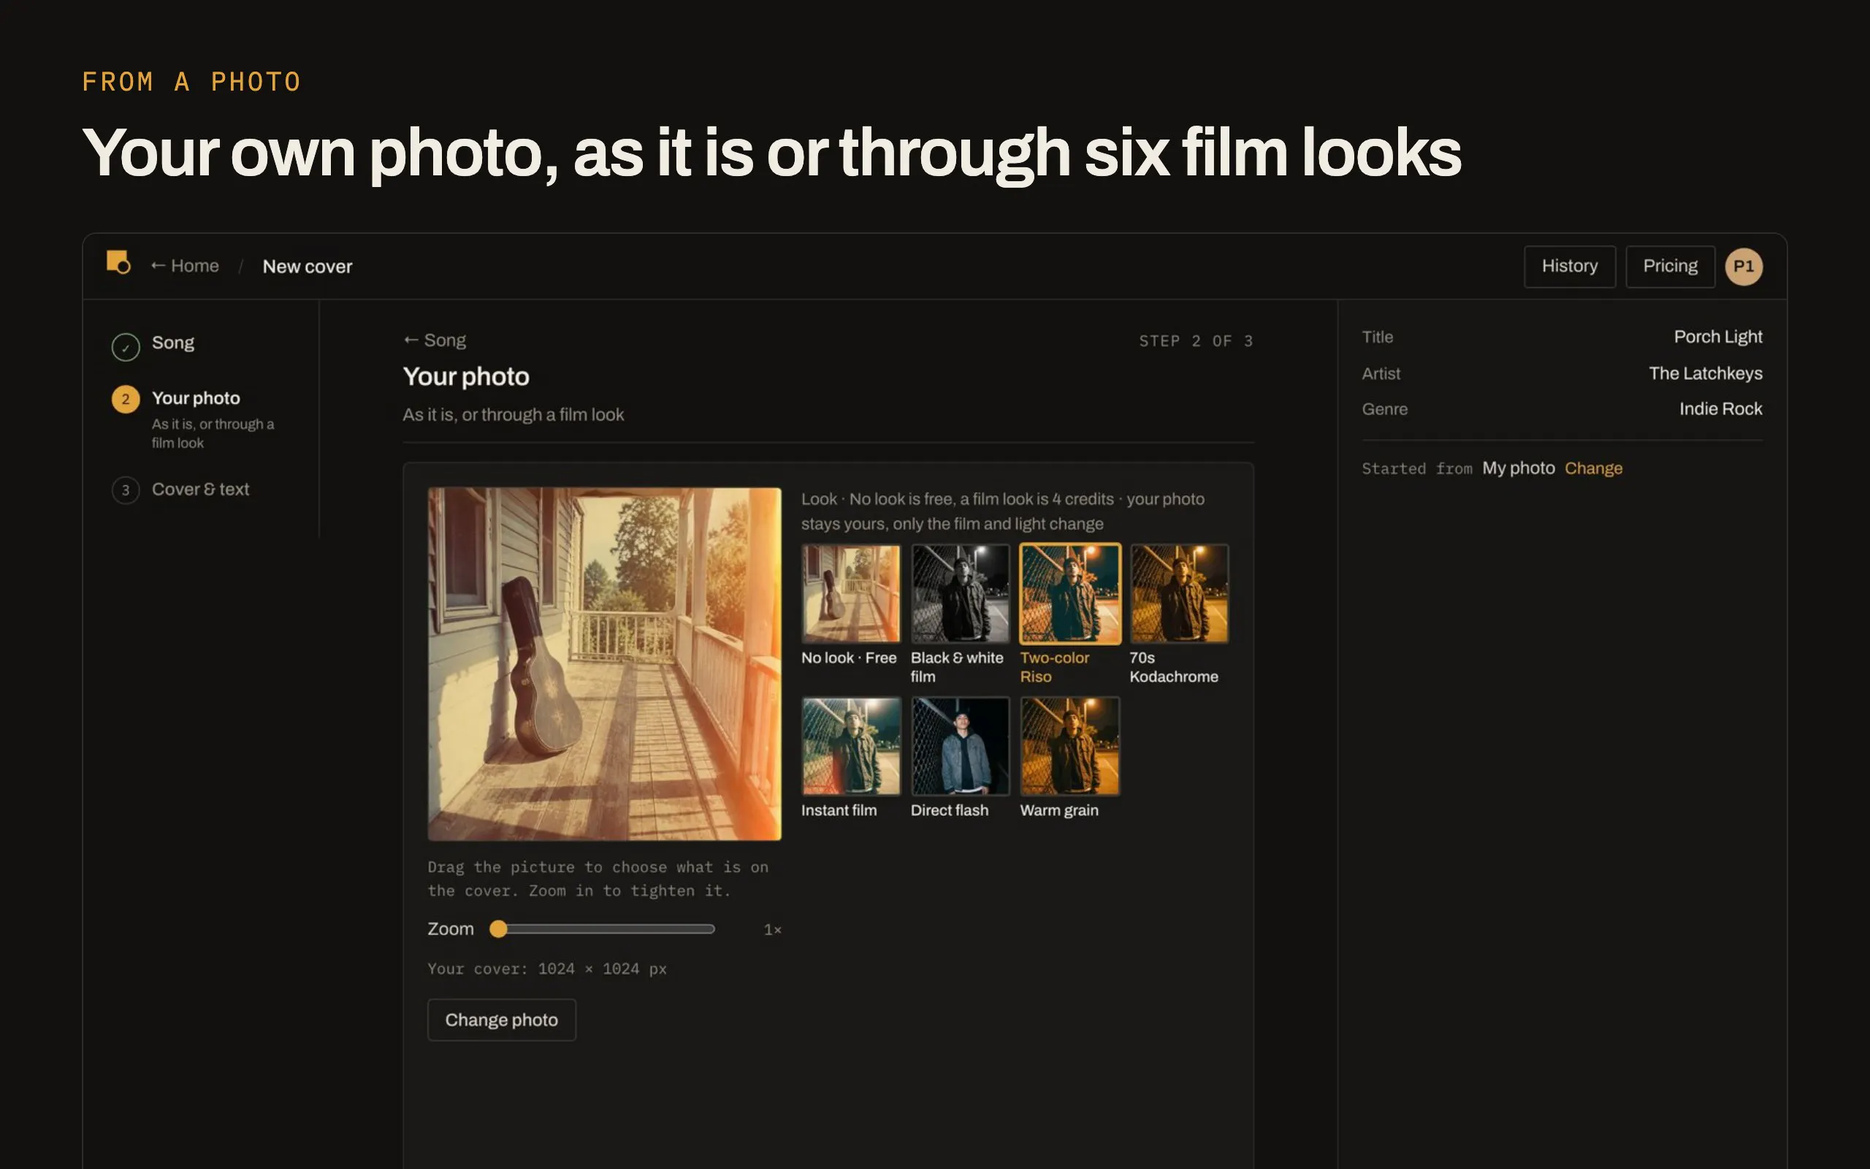The width and height of the screenshot is (1870, 1169).
Task: Select the Direct flash look
Action: (x=961, y=746)
